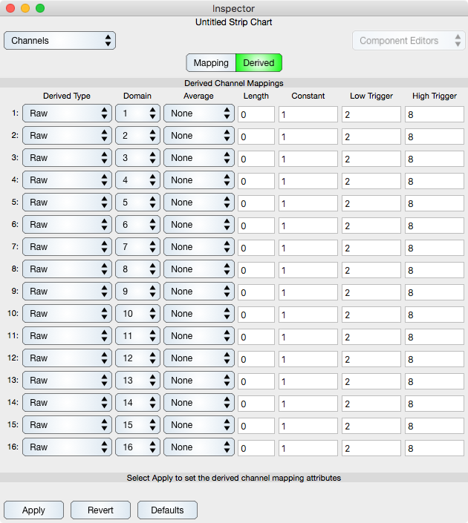This screenshot has width=468, height=523.
Task: Click Low Trigger field for channel 10
Action: (x=371, y=315)
